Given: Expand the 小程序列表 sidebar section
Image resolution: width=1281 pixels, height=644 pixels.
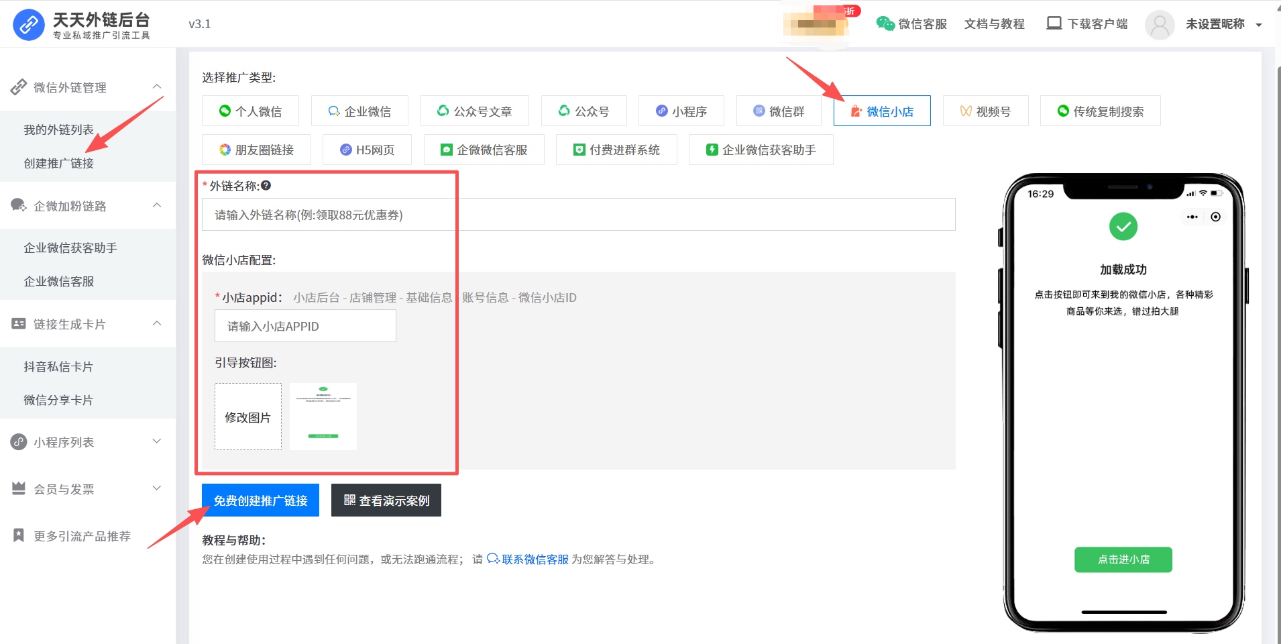Looking at the screenshot, I should (157, 441).
